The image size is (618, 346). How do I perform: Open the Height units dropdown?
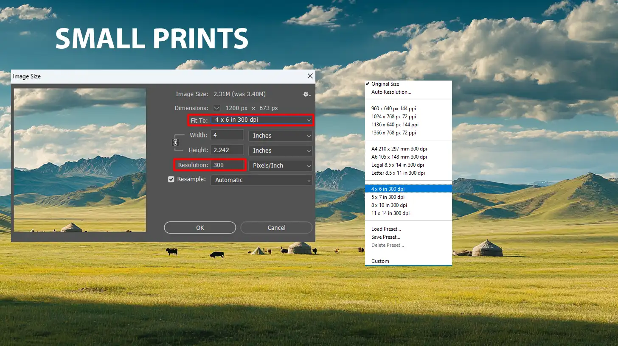(280, 151)
